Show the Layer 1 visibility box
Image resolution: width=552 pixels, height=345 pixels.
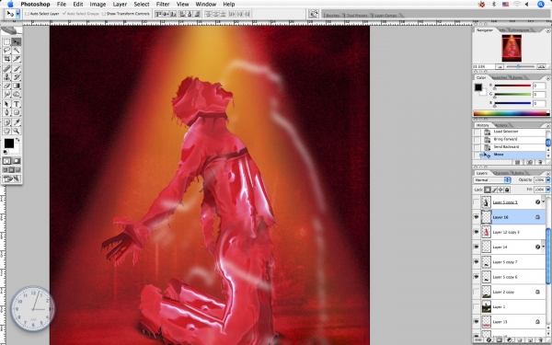477,307
